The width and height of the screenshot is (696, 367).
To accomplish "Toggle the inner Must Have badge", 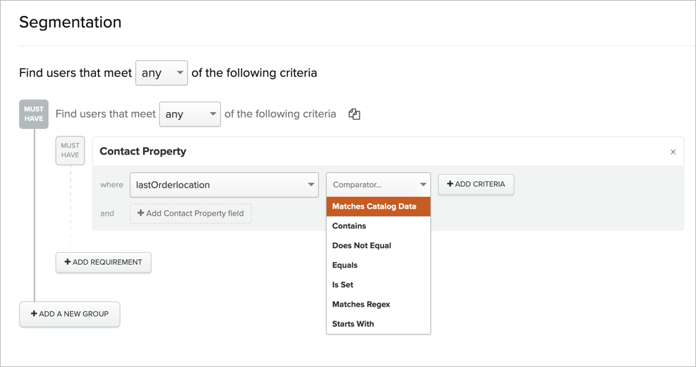I will (70, 151).
